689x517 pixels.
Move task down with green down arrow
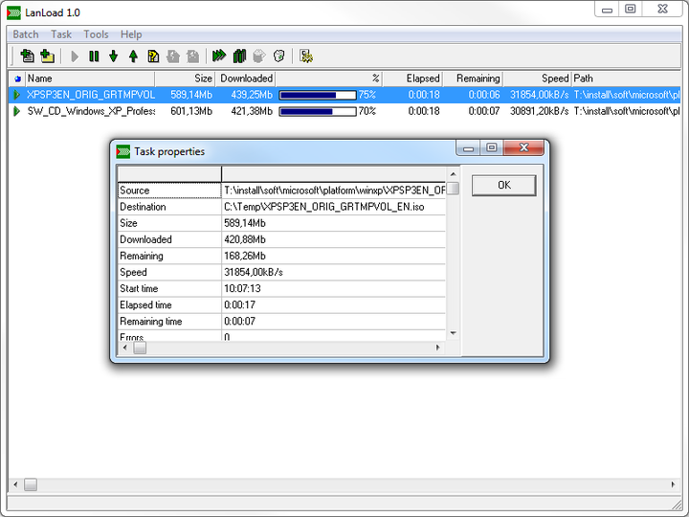(113, 56)
